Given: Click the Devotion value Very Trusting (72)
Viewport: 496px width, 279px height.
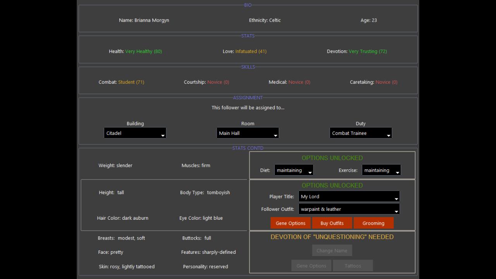Looking at the screenshot, I should (368, 51).
